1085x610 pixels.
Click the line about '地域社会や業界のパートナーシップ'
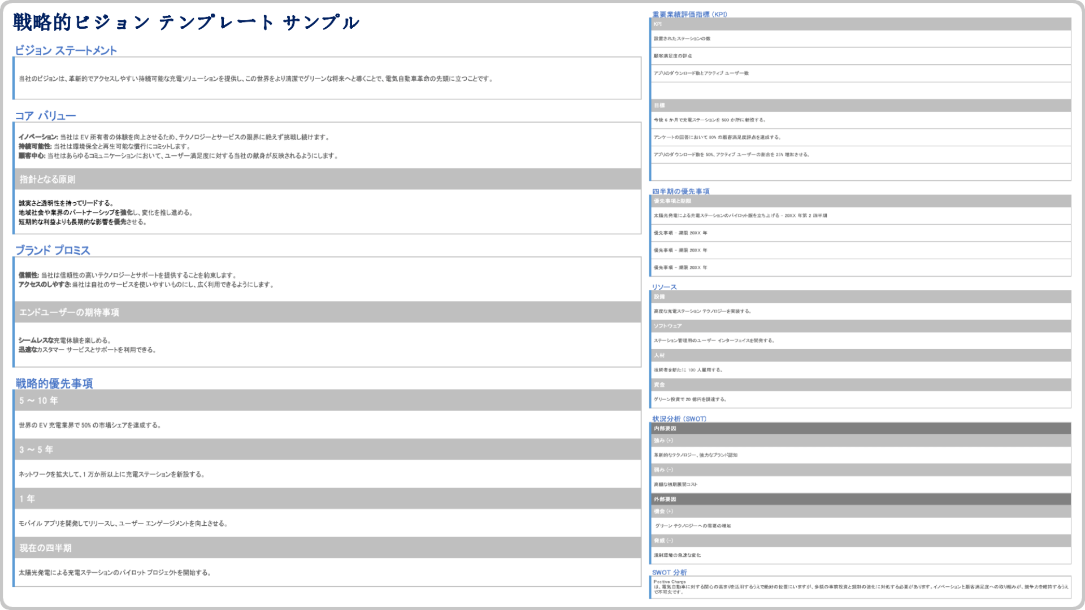pyautogui.click(x=106, y=212)
